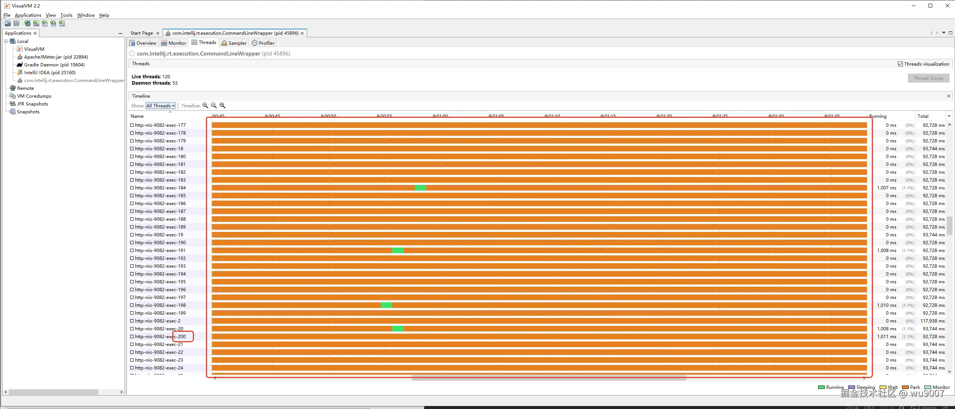Switch to the Start Page tab

pyautogui.click(x=141, y=33)
